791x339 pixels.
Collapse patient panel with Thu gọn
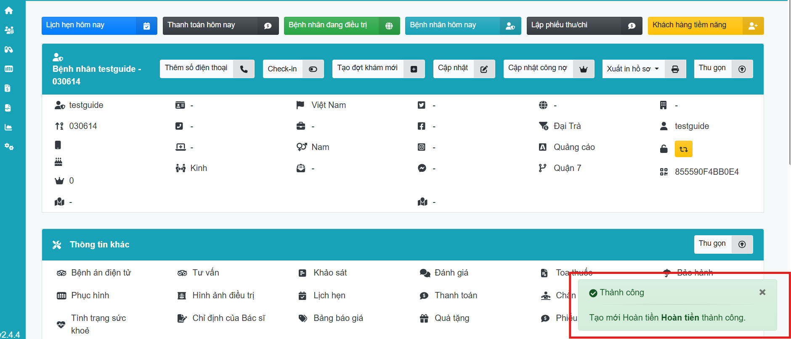coord(723,69)
